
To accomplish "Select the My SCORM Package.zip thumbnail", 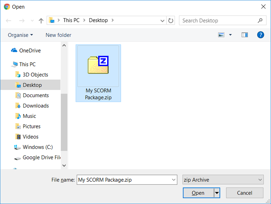I will [x=98, y=66].
